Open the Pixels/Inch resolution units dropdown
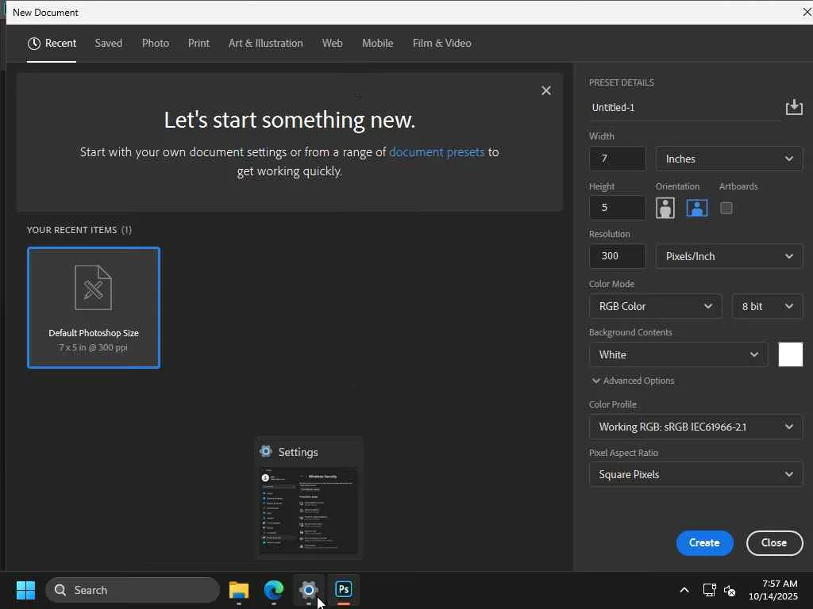 tap(729, 256)
